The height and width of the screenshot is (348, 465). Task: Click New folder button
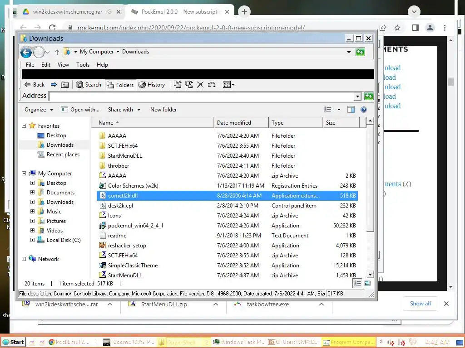pos(163,110)
